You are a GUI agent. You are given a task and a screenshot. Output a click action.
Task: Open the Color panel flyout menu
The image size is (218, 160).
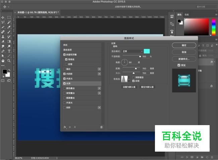216,14
